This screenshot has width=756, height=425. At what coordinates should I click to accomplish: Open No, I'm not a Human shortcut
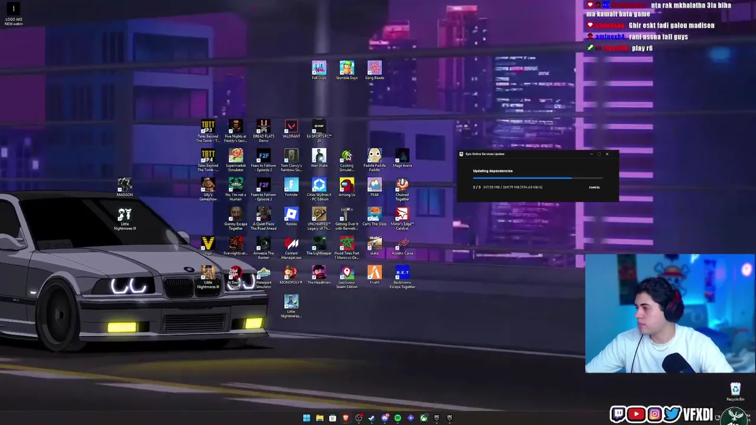(236, 189)
